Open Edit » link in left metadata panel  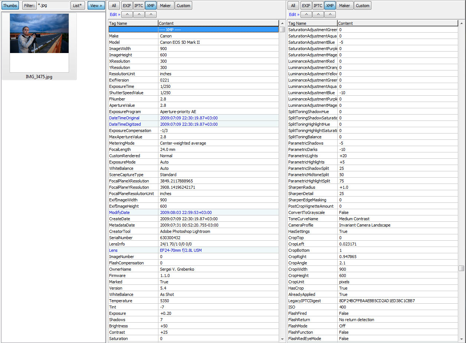pyautogui.click(x=115, y=14)
